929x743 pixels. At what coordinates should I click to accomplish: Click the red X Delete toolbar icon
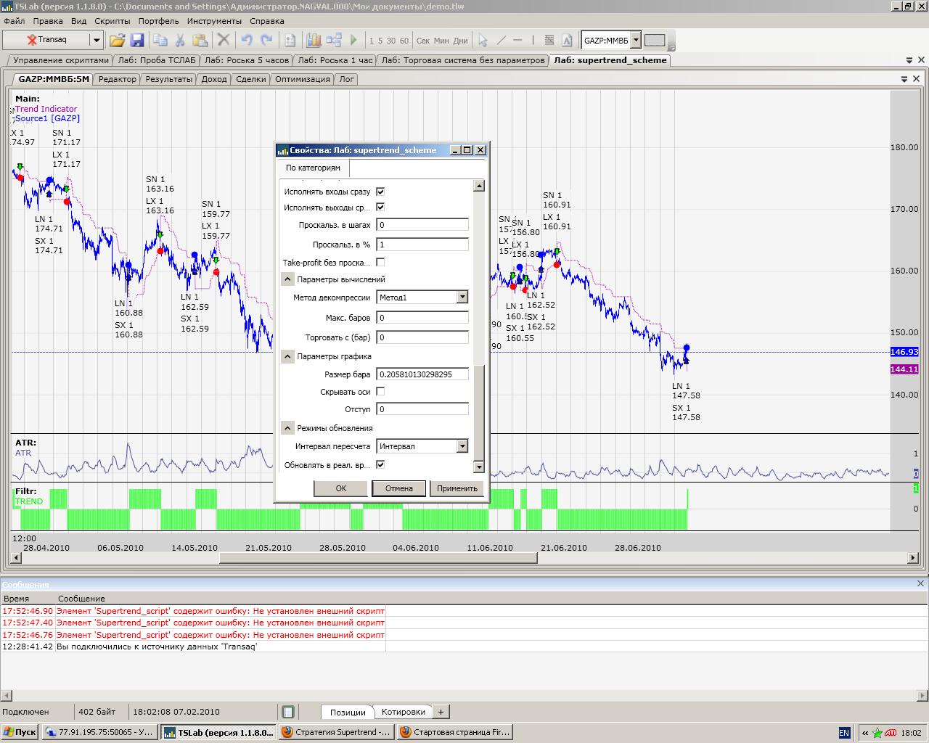[x=224, y=41]
